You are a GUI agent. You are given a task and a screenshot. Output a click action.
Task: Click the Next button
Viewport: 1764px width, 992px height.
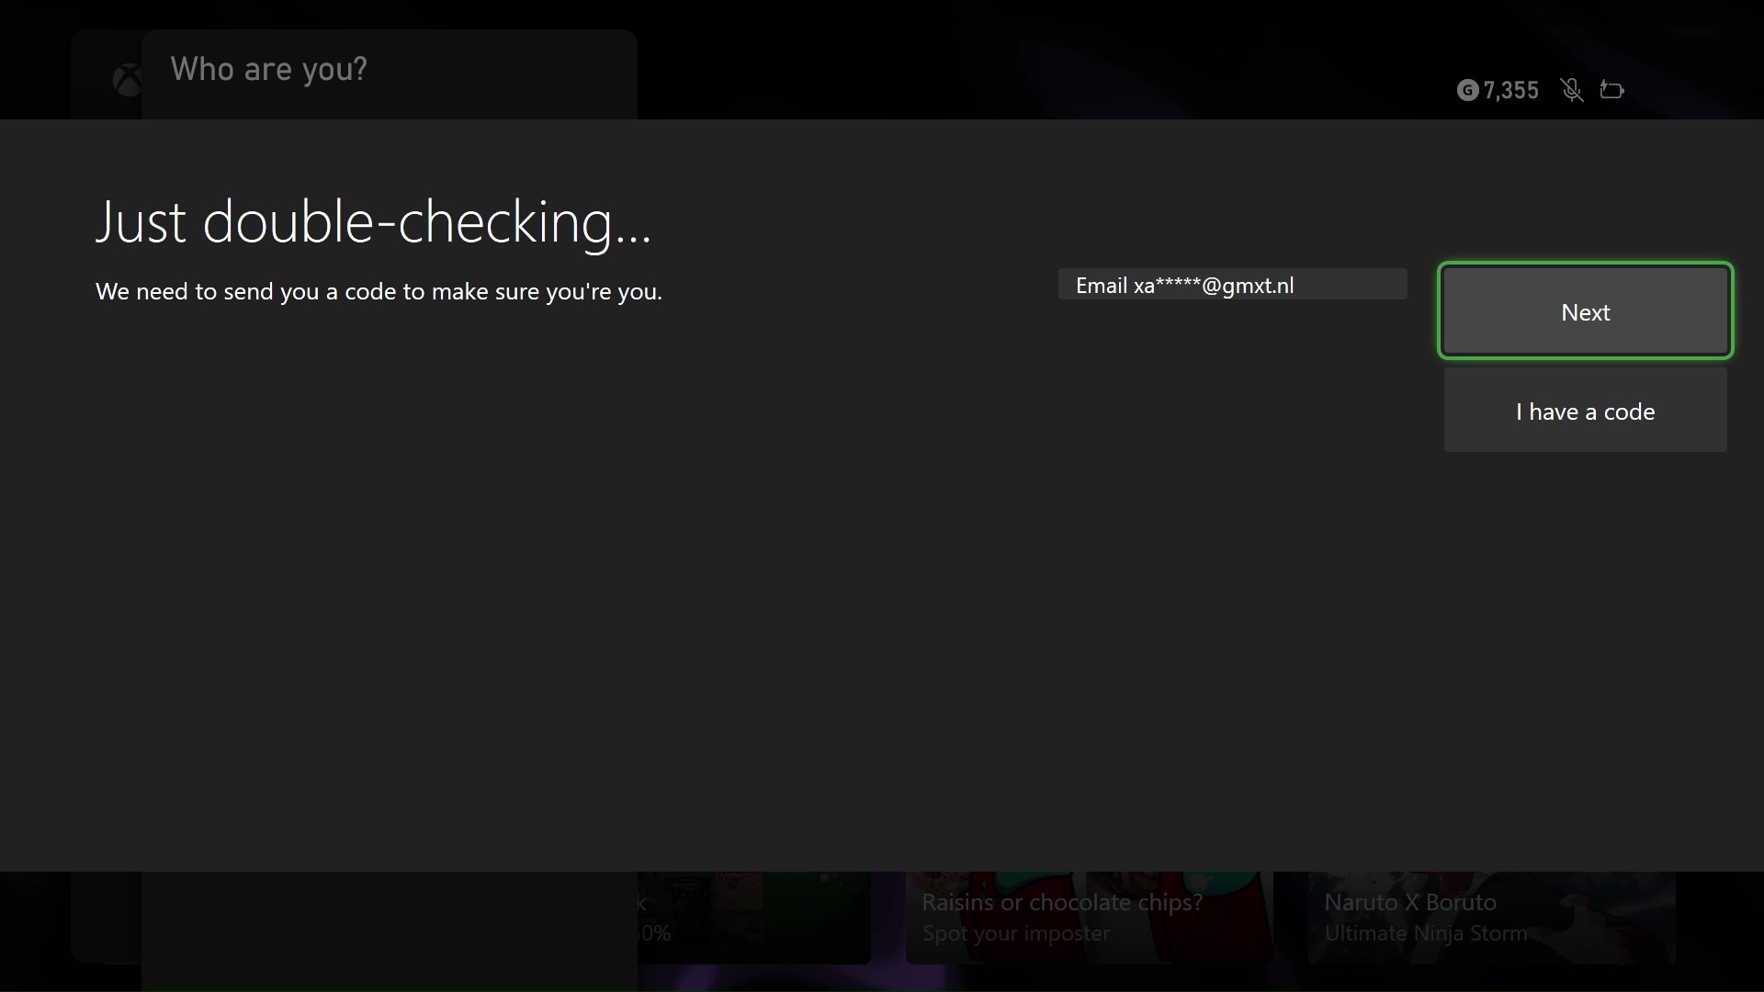(x=1585, y=311)
